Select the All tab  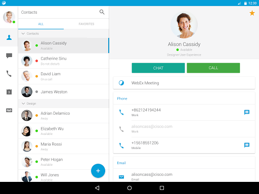(x=41, y=24)
